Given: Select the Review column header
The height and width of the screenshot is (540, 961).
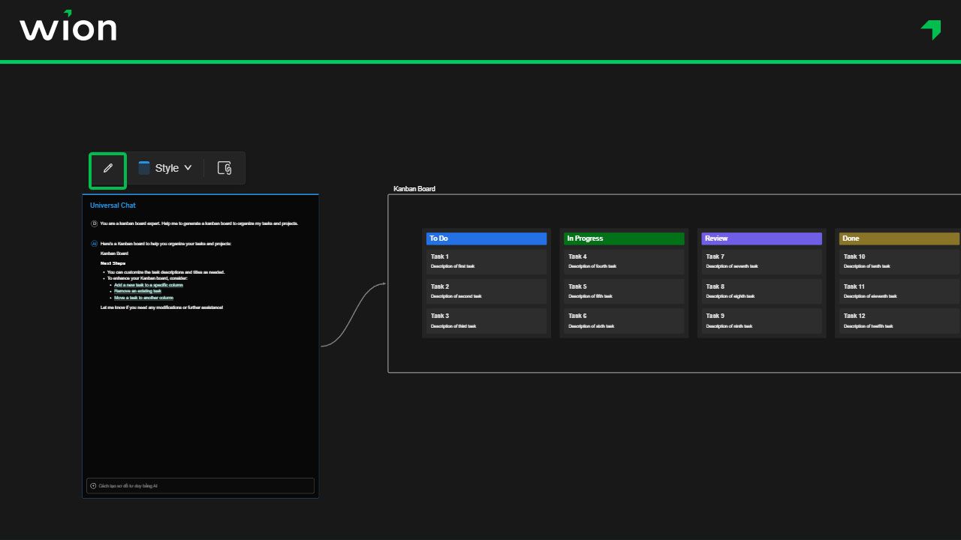Looking at the screenshot, I should click(x=761, y=238).
